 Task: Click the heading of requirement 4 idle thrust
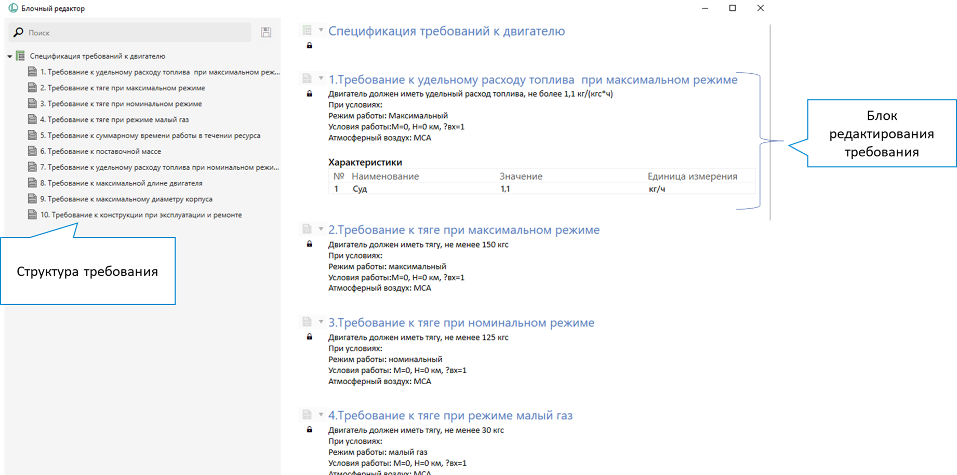pos(450,415)
